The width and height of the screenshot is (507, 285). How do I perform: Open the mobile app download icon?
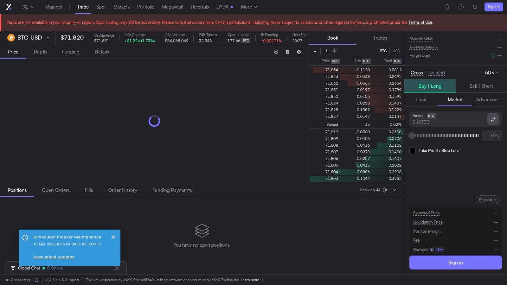[447, 7]
